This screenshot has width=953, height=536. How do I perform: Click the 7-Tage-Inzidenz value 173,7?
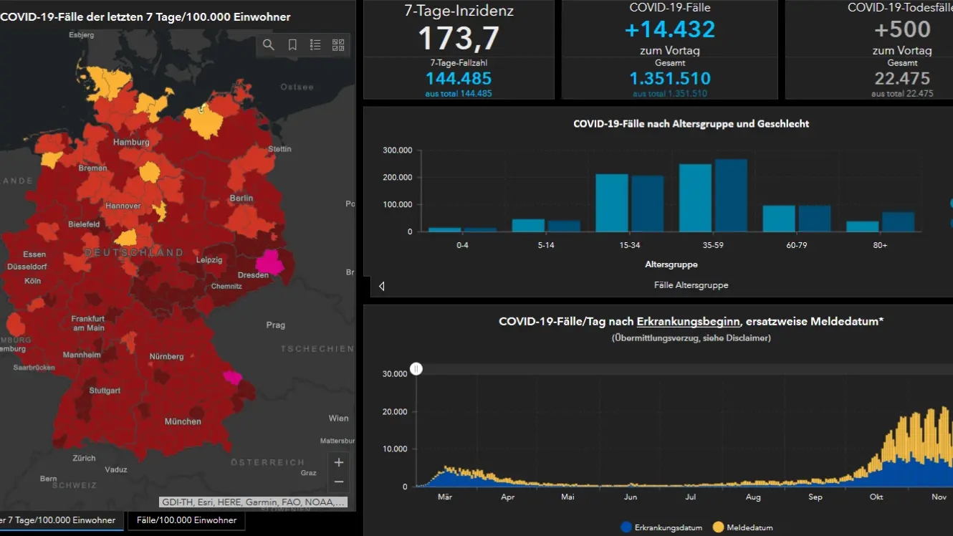(x=459, y=38)
